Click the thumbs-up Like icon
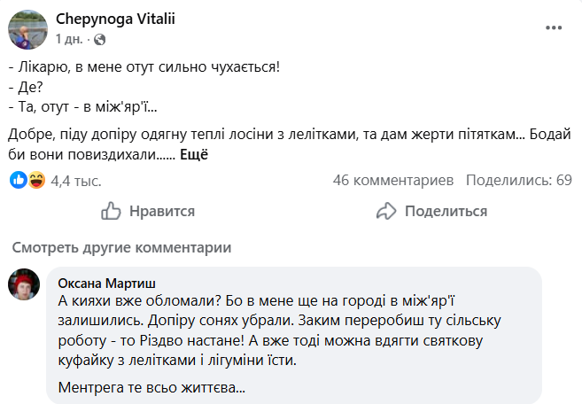 click(x=111, y=211)
